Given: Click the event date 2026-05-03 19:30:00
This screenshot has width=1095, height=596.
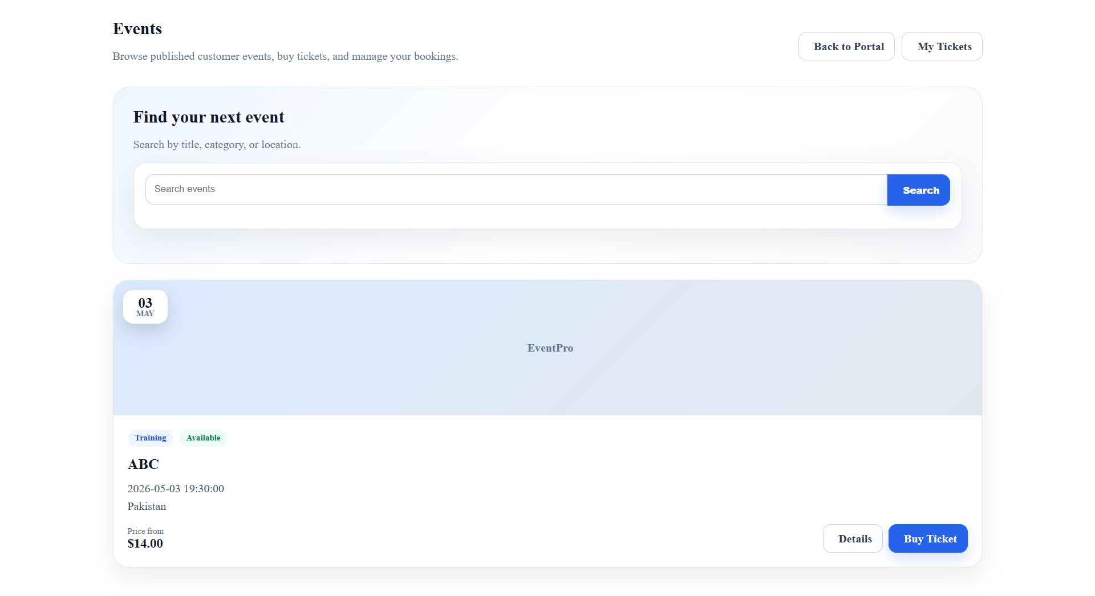Looking at the screenshot, I should click(176, 488).
